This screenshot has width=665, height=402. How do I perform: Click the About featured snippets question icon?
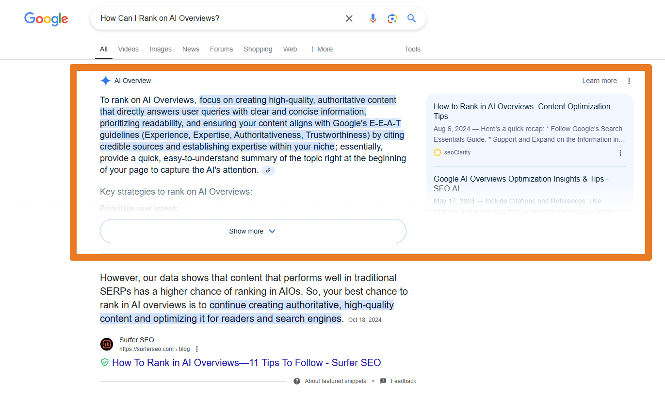[x=297, y=381]
